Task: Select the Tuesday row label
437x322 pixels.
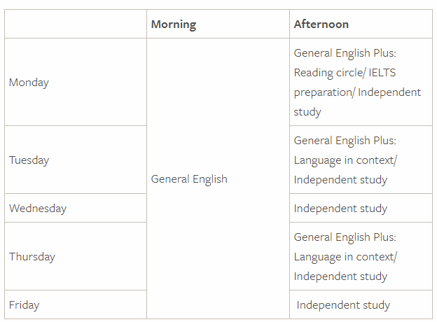Action: pos(29,160)
